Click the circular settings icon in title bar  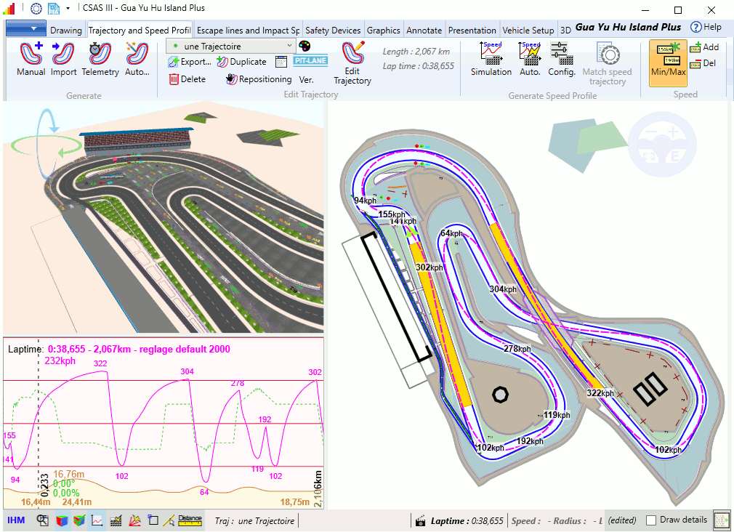coord(36,9)
